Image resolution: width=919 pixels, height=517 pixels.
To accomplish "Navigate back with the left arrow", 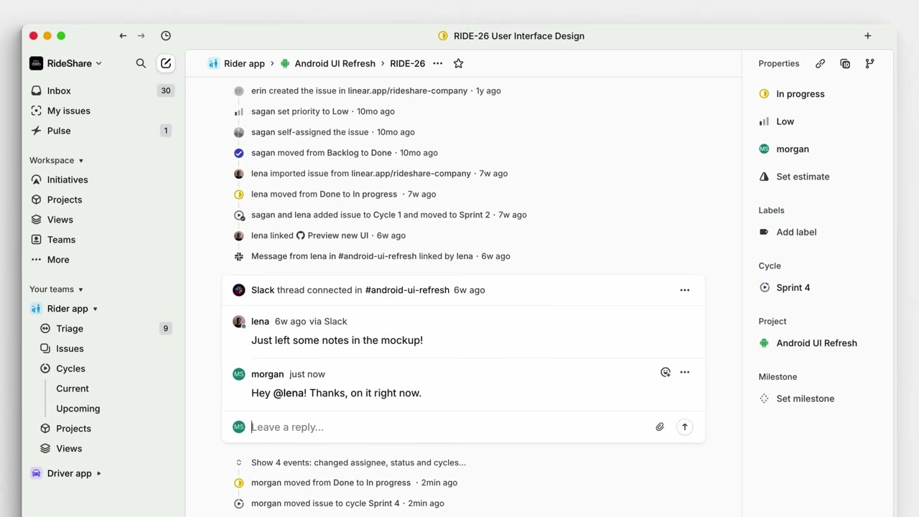I will click(x=123, y=36).
